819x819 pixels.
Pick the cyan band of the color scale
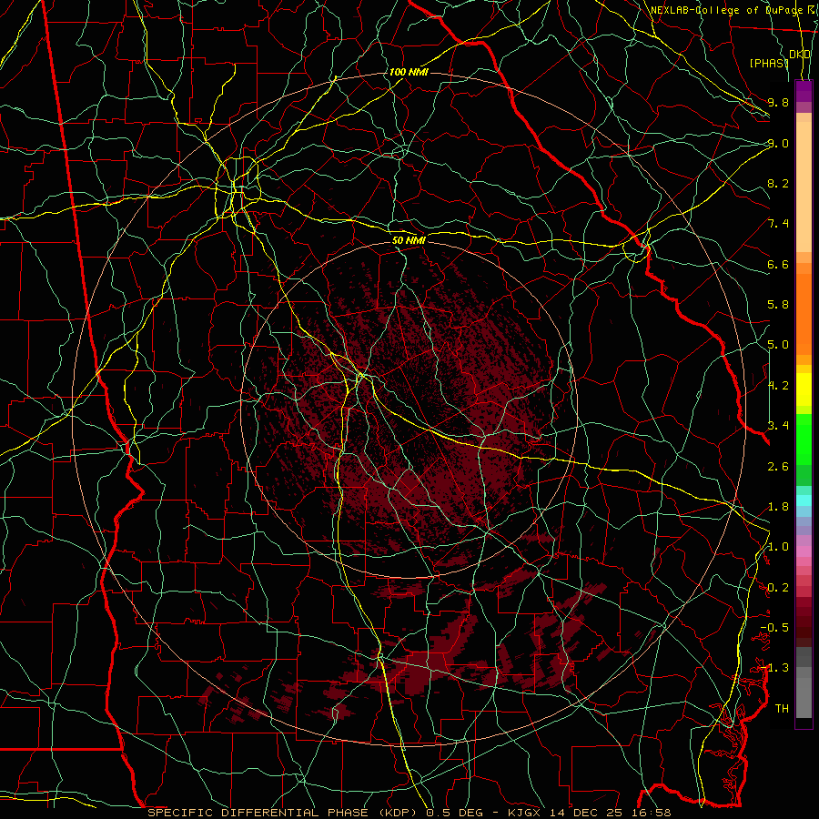pos(804,500)
